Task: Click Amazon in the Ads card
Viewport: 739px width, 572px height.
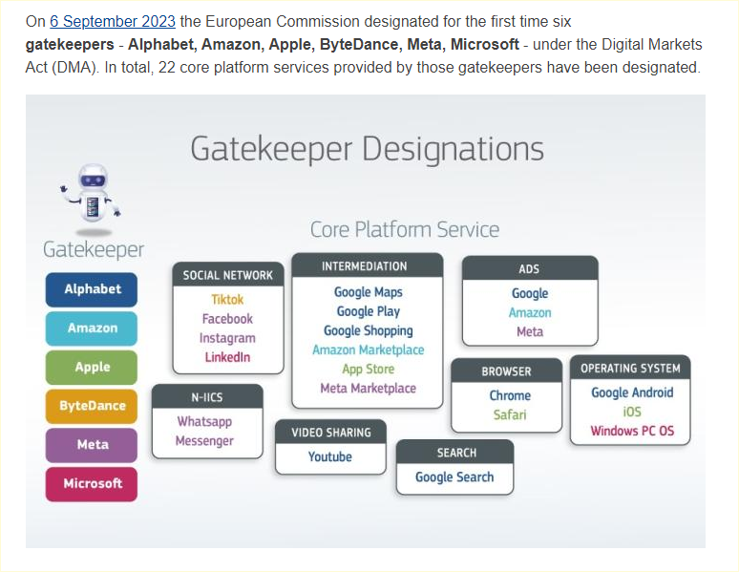Action: point(530,312)
